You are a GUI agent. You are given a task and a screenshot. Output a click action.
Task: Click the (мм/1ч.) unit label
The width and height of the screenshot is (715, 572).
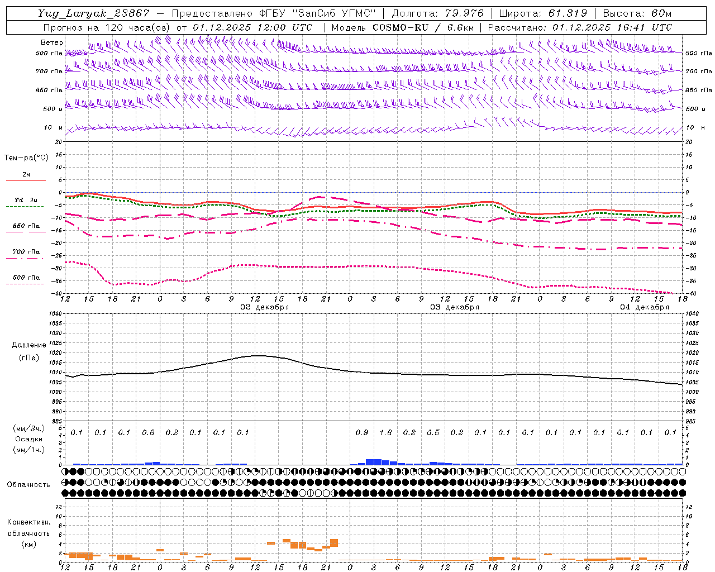point(28,449)
